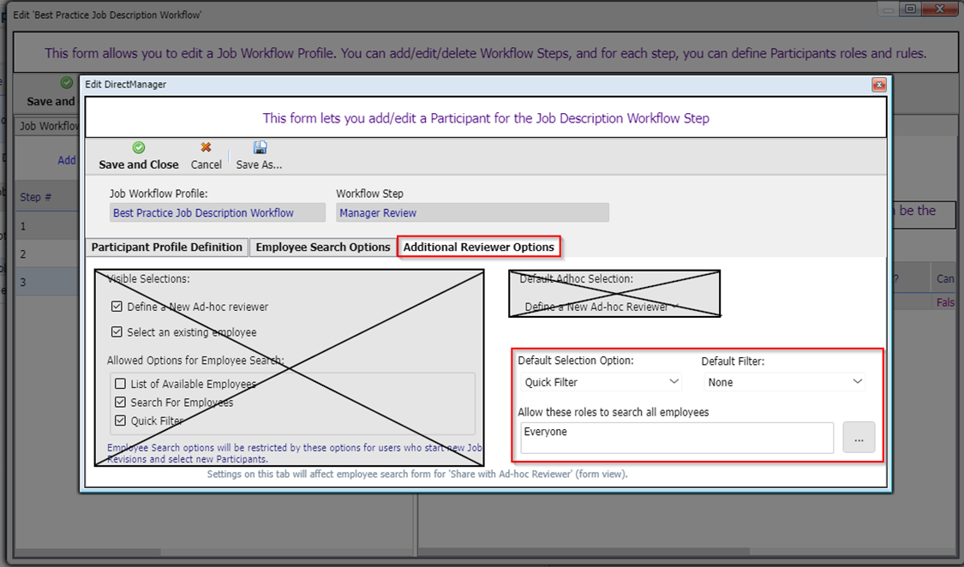Enable List of Available Employees checkbox

coord(121,384)
